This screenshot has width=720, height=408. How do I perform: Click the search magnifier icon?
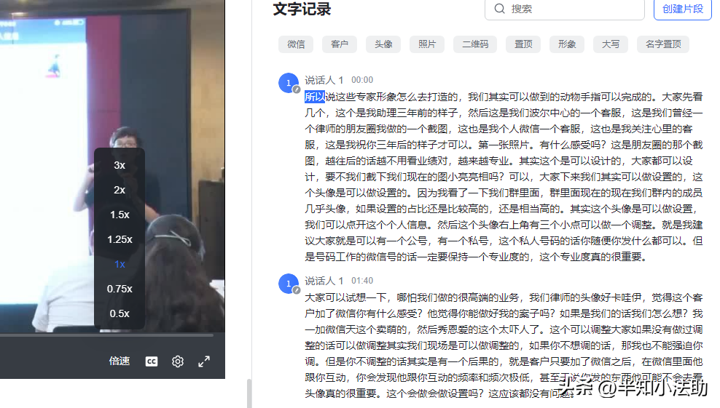click(500, 9)
